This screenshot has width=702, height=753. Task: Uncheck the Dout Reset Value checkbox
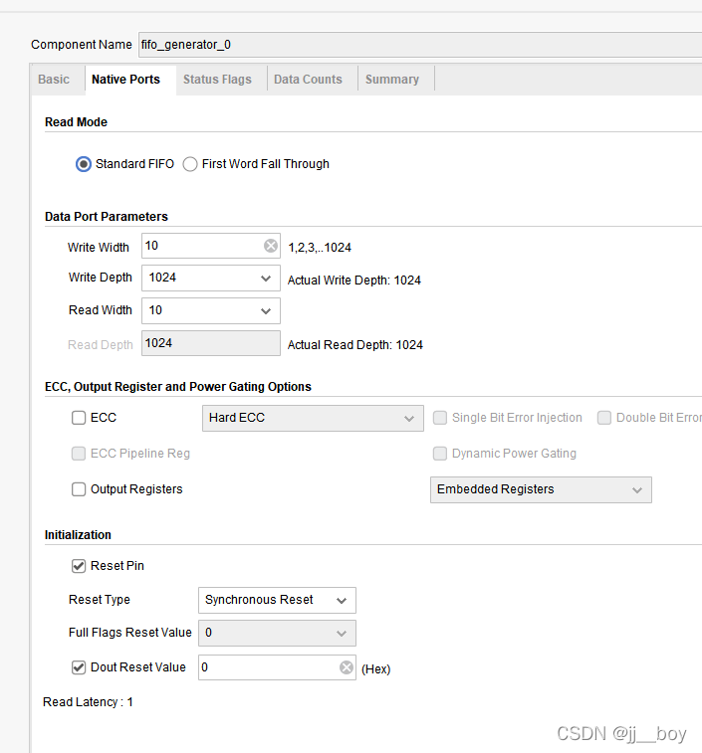point(79,667)
